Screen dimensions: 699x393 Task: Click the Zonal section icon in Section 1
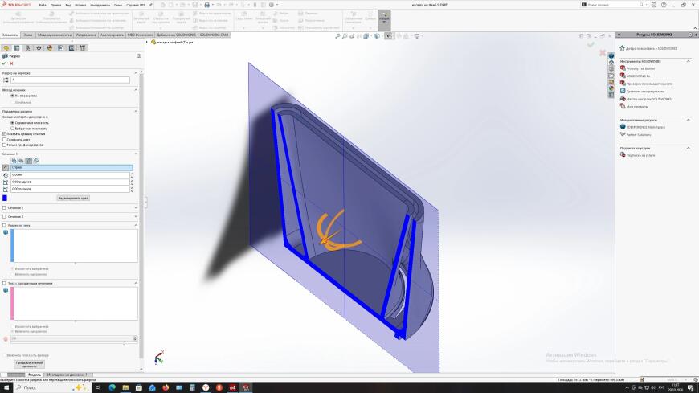[x=36, y=161]
